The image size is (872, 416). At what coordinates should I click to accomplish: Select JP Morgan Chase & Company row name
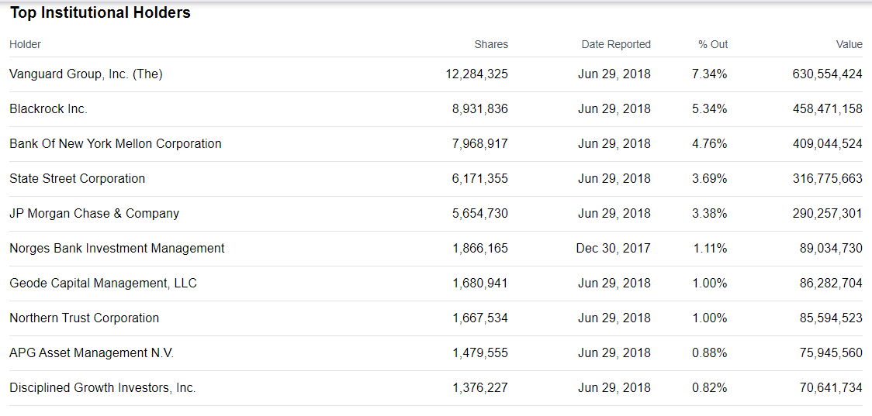coord(95,214)
